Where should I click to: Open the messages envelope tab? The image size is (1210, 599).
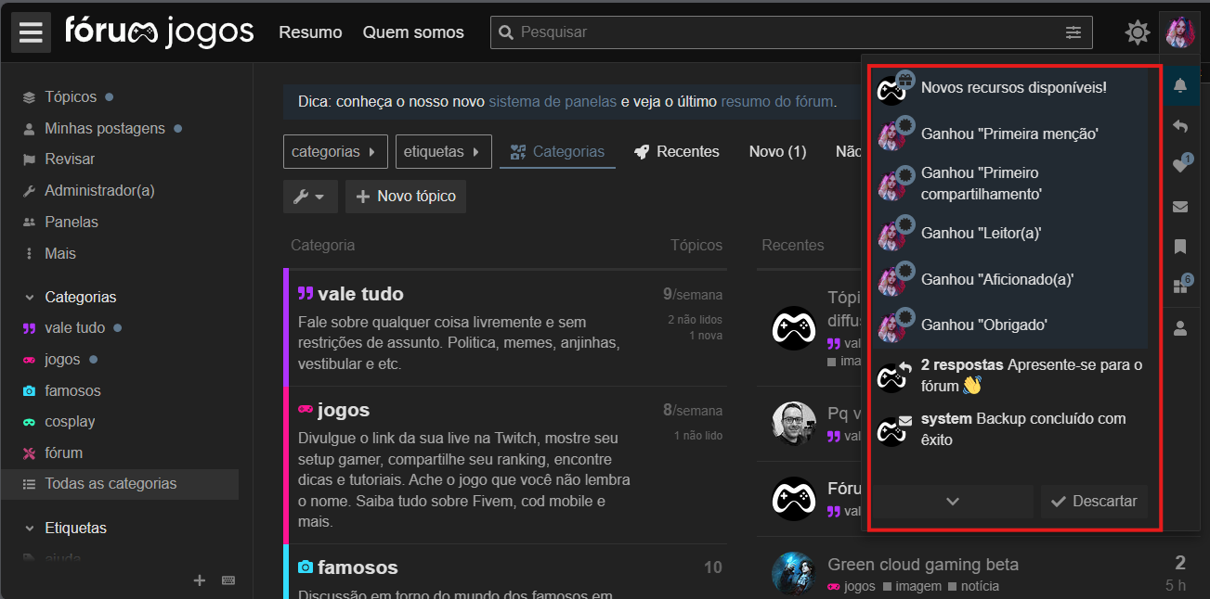click(x=1180, y=207)
